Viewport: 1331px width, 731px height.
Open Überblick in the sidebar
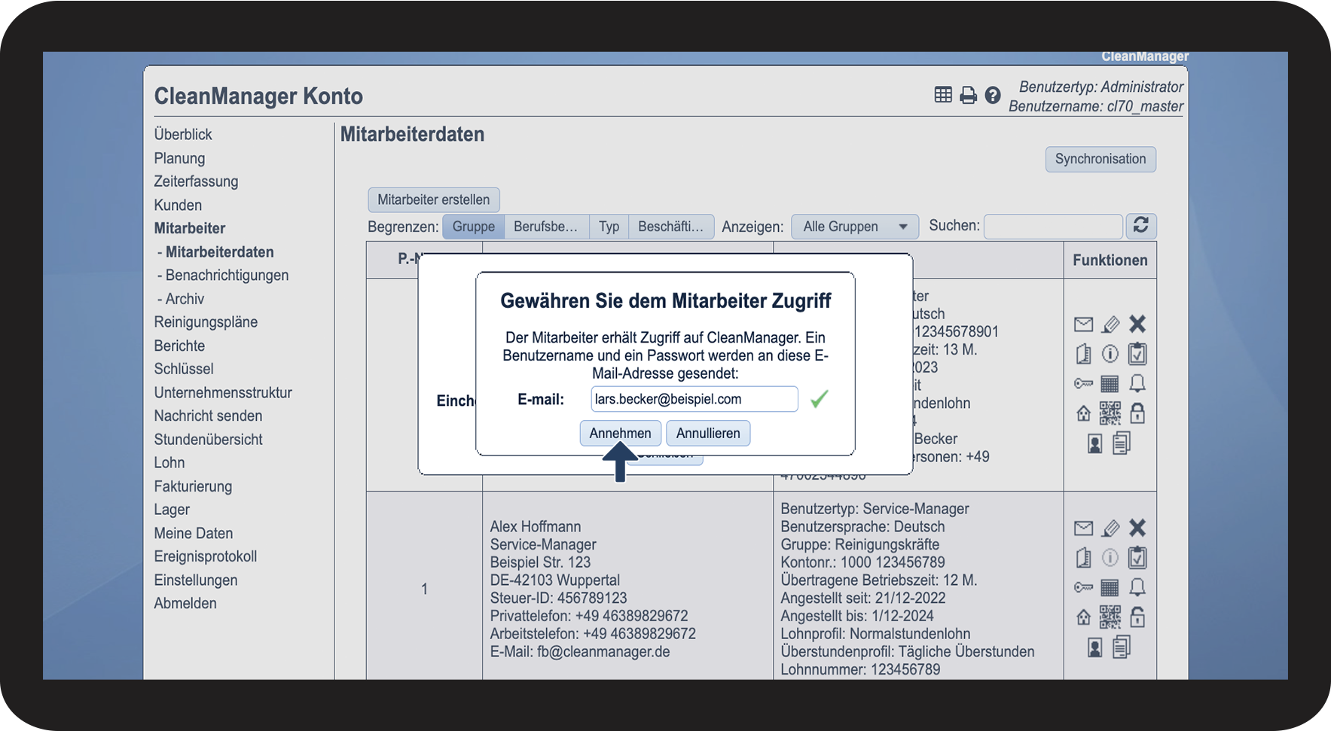click(x=183, y=134)
